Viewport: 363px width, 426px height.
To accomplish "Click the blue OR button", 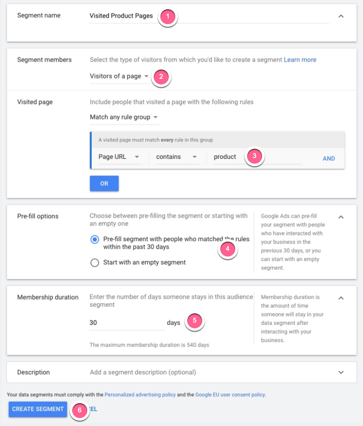I will [x=104, y=184].
